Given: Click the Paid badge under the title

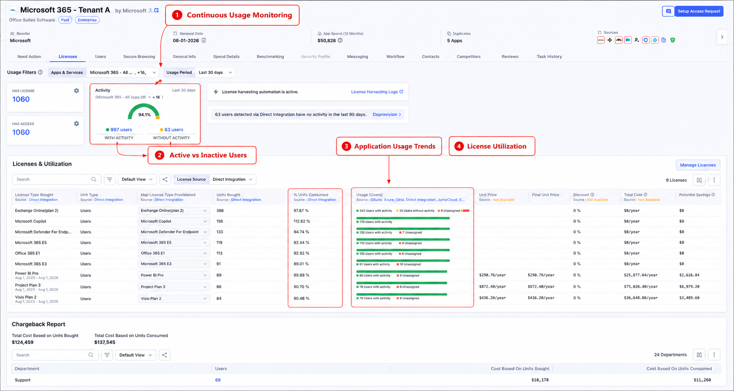Looking at the screenshot, I should pyautogui.click(x=65, y=20).
